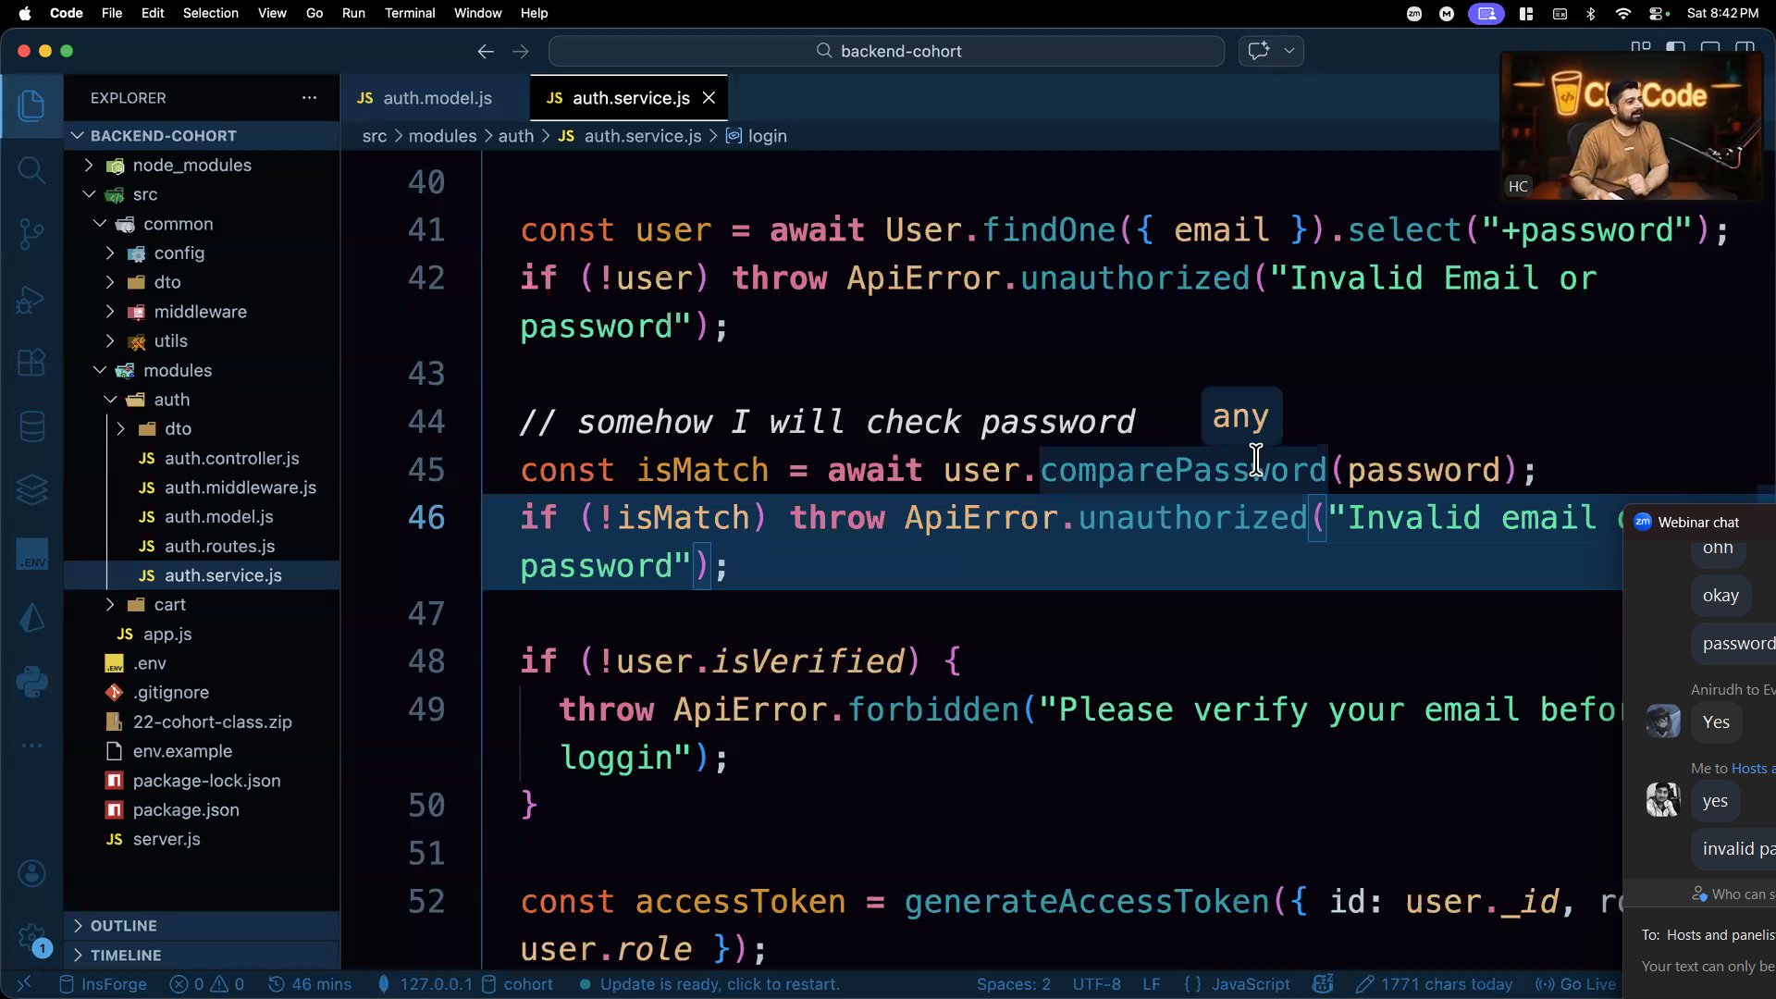Click the errors and warnings status indicator
Image resolution: width=1776 pixels, height=999 pixels.
pos(207,984)
